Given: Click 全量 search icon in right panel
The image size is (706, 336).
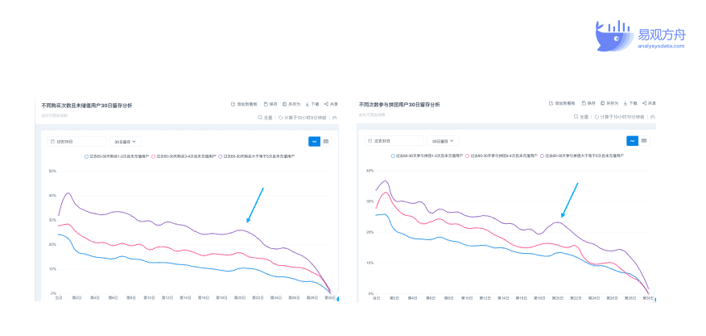Looking at the screenshot, I should click(576, 117).
